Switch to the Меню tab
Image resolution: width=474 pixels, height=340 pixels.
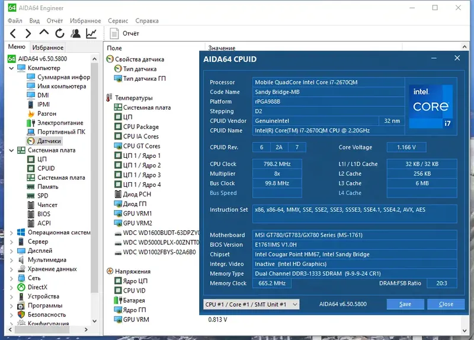[17, 47]
